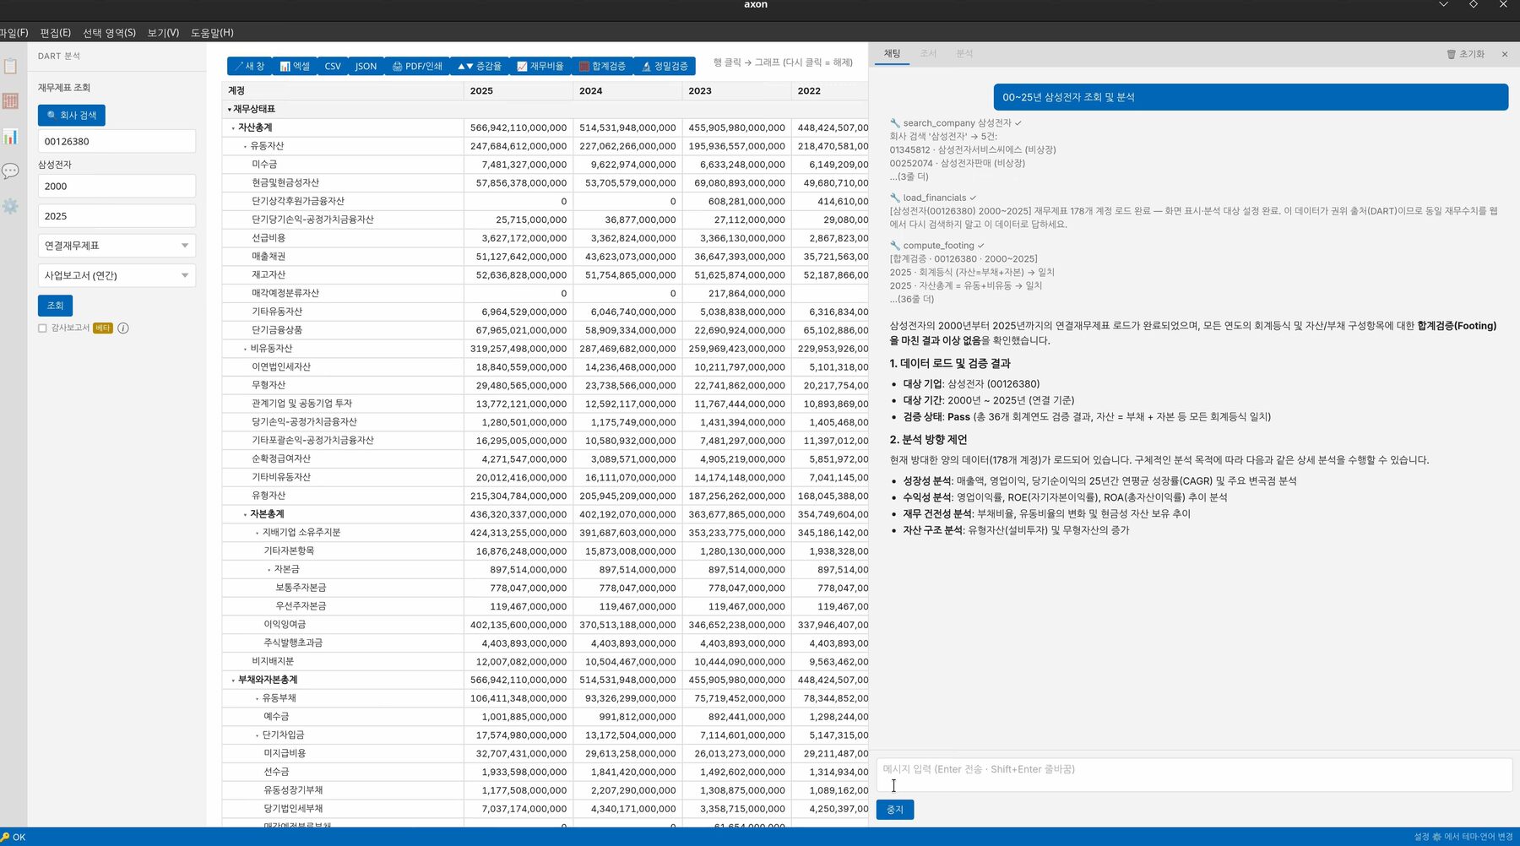Select the 무형자산 row
Image resolution: width=1520 pixels, height=846 pixels.
[x=545, y=385]
